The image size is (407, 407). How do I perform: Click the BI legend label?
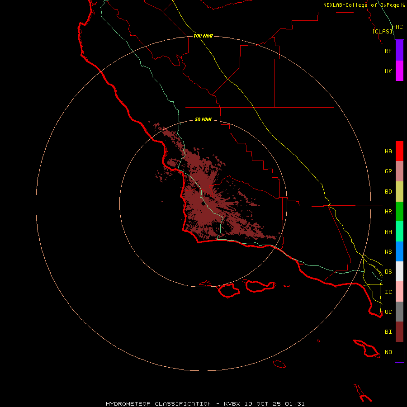tap(388, 332)
